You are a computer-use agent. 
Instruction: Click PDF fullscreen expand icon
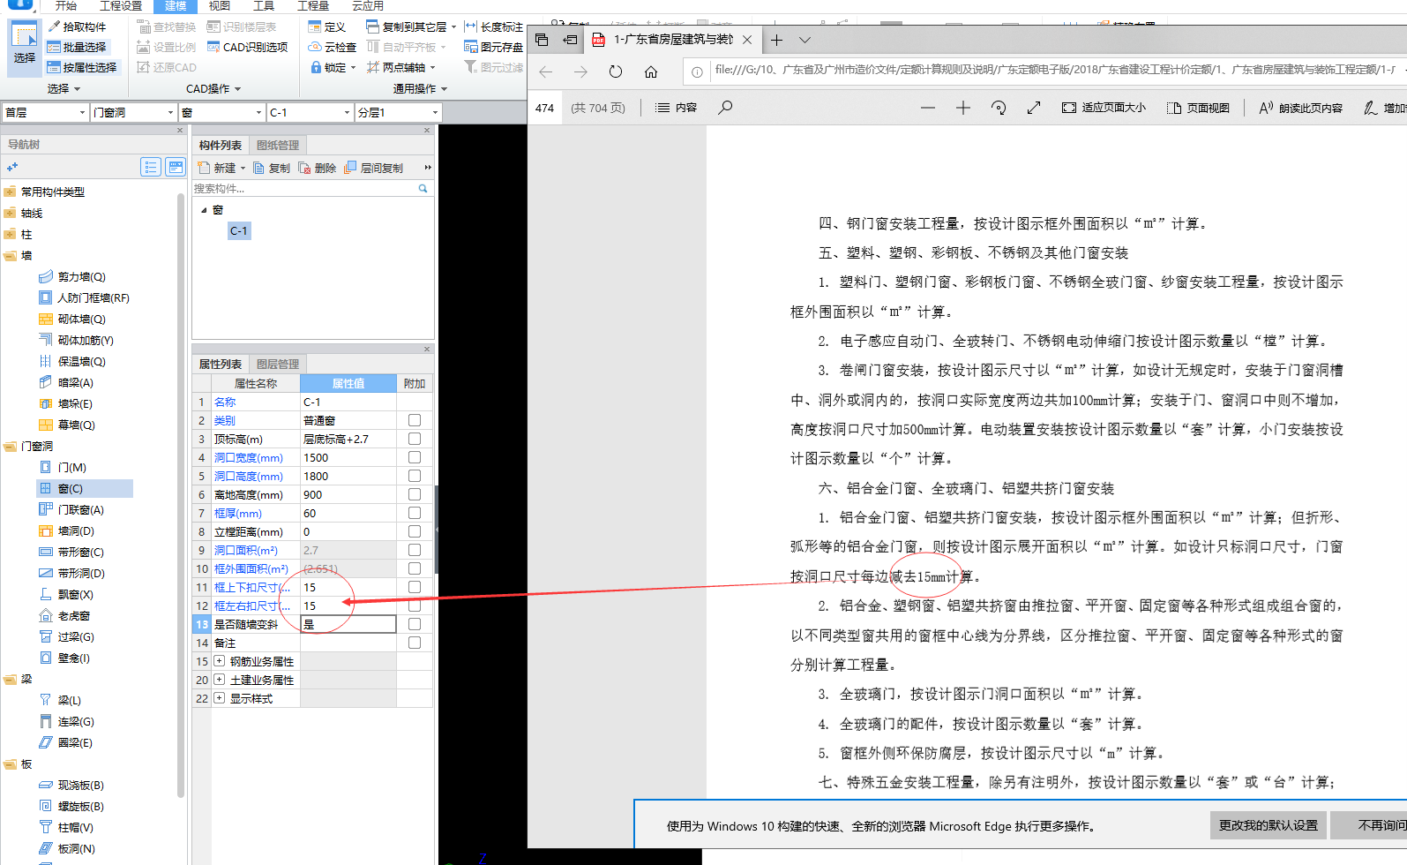click(1034, 108)
